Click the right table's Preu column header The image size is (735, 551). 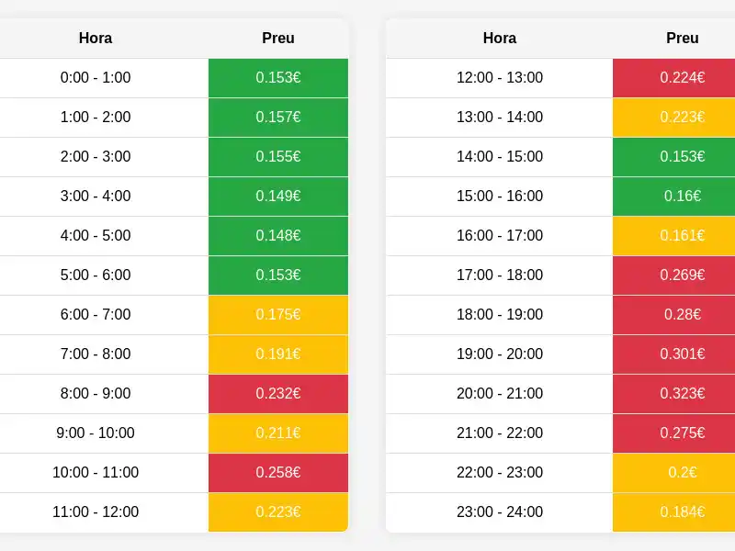[x=683, y=39]
